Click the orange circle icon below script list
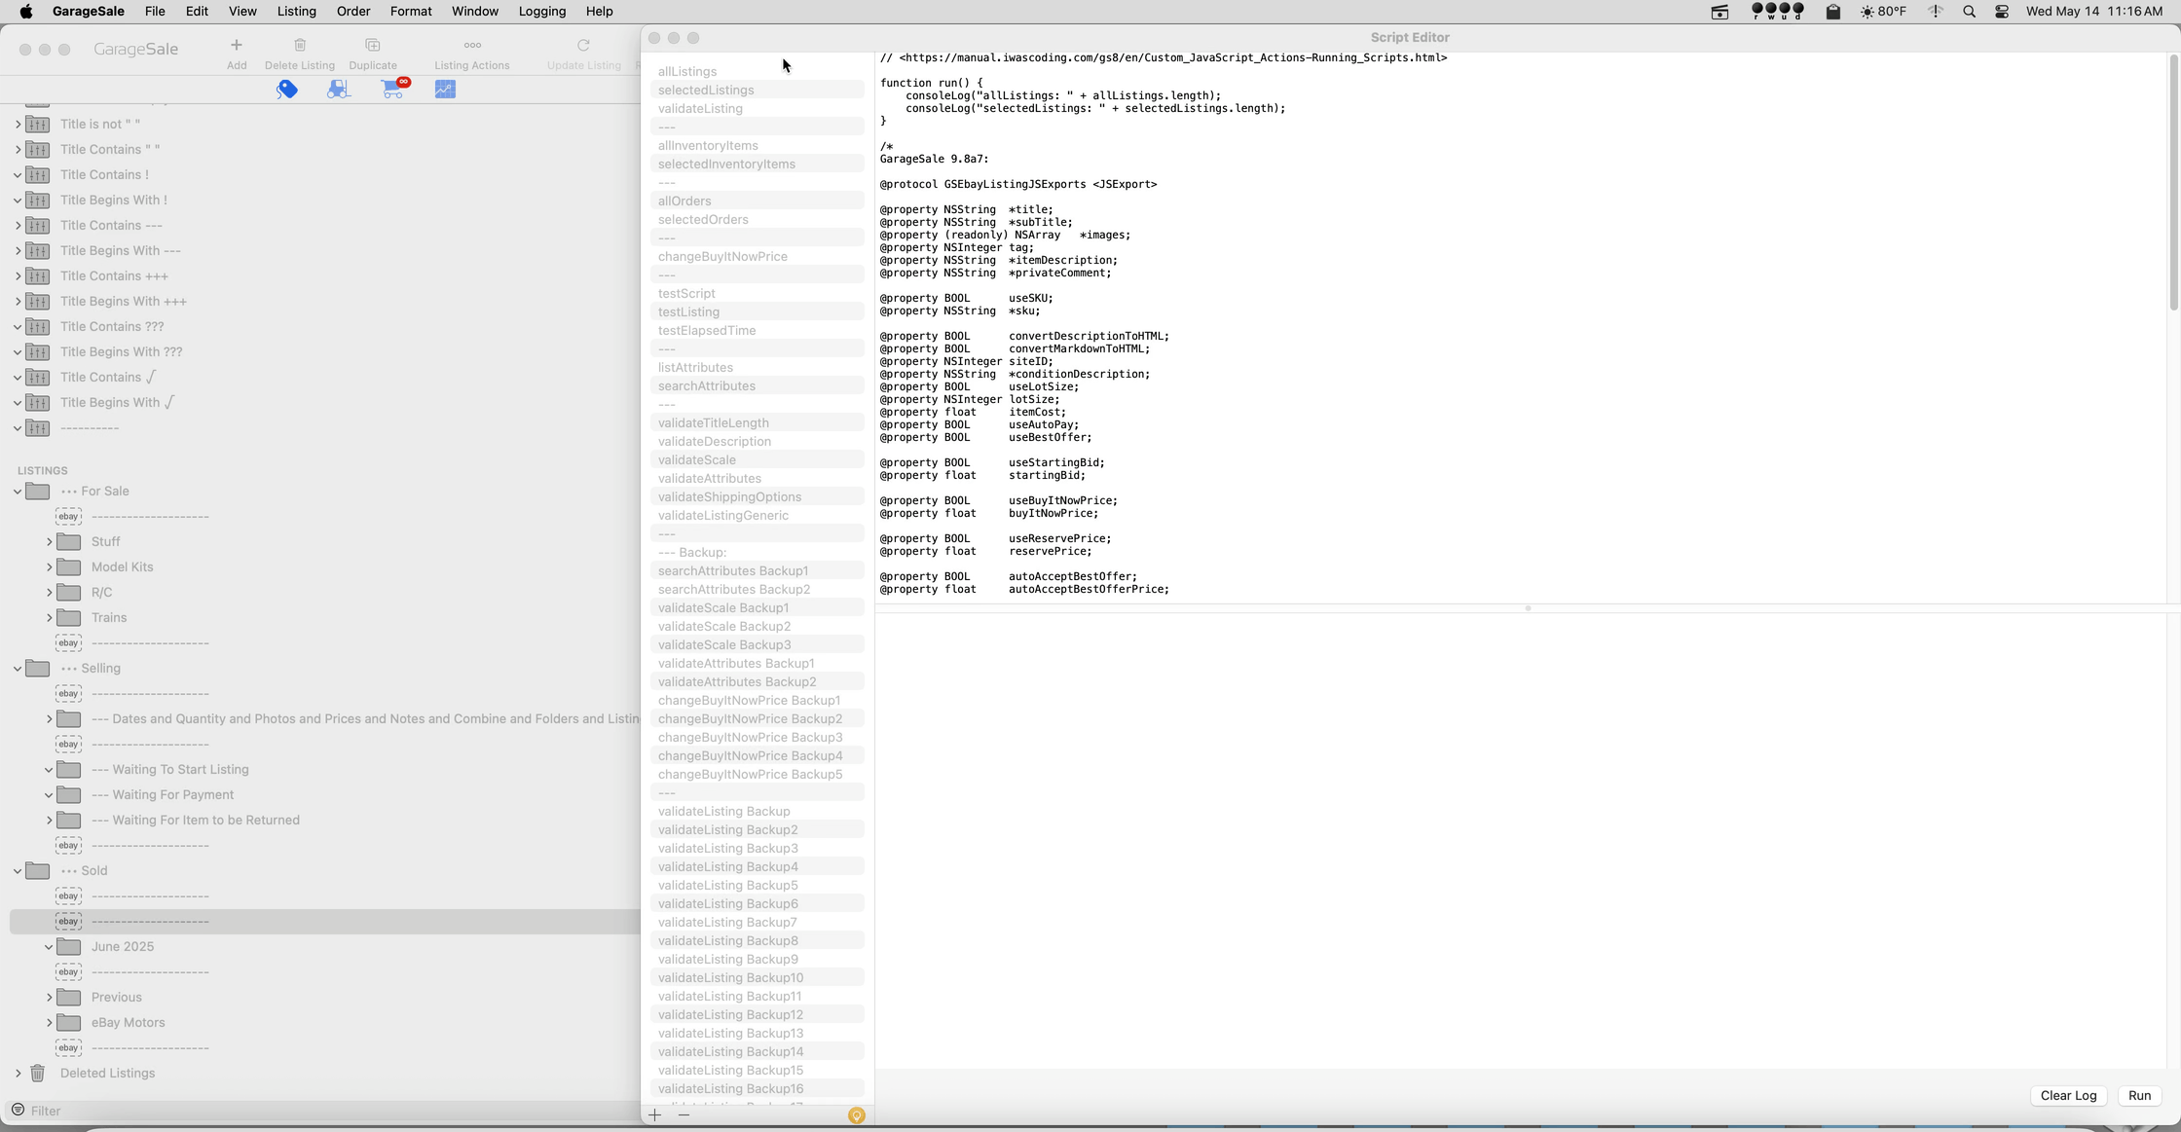This screenshot has width=2181, height=1132. [857, 1115]
